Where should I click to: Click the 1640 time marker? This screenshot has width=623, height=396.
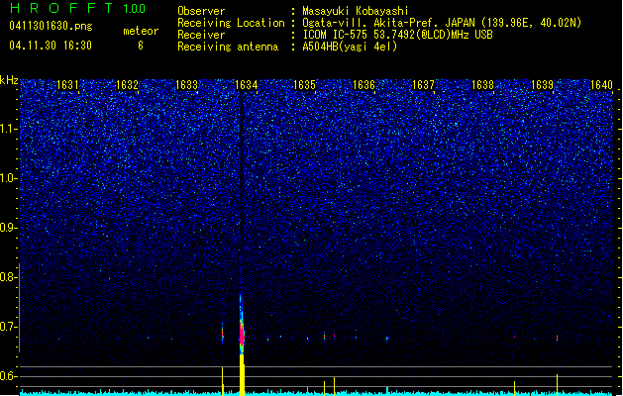(601, 85)
